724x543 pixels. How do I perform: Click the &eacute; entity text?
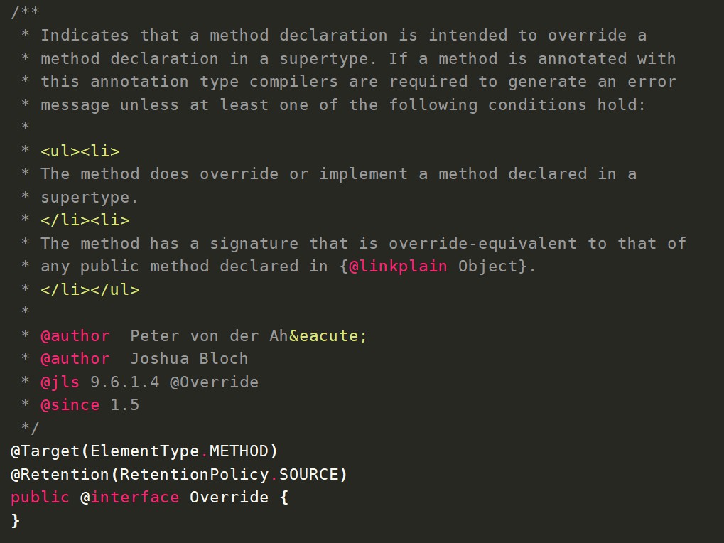click(x=328, y=335)
